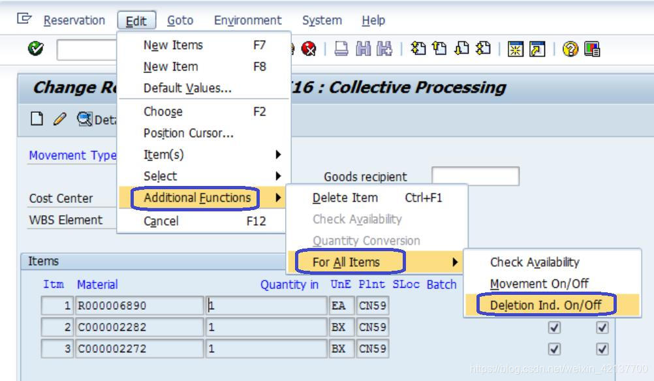Viewport: 654px width, 381px height.
Task: Click the Quantity in column header
Action: 289,284
